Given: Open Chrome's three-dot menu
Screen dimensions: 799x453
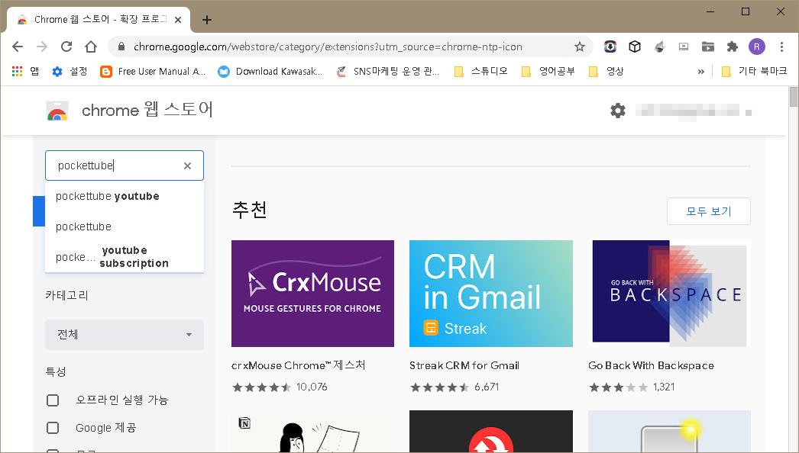Looking at the screenshot, I should [x=782, y=47].
